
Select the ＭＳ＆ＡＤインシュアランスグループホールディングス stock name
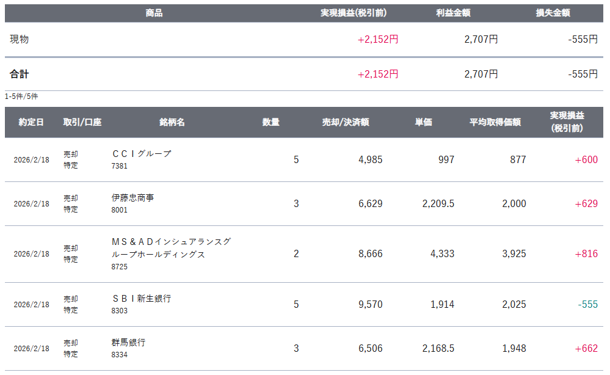171,247
